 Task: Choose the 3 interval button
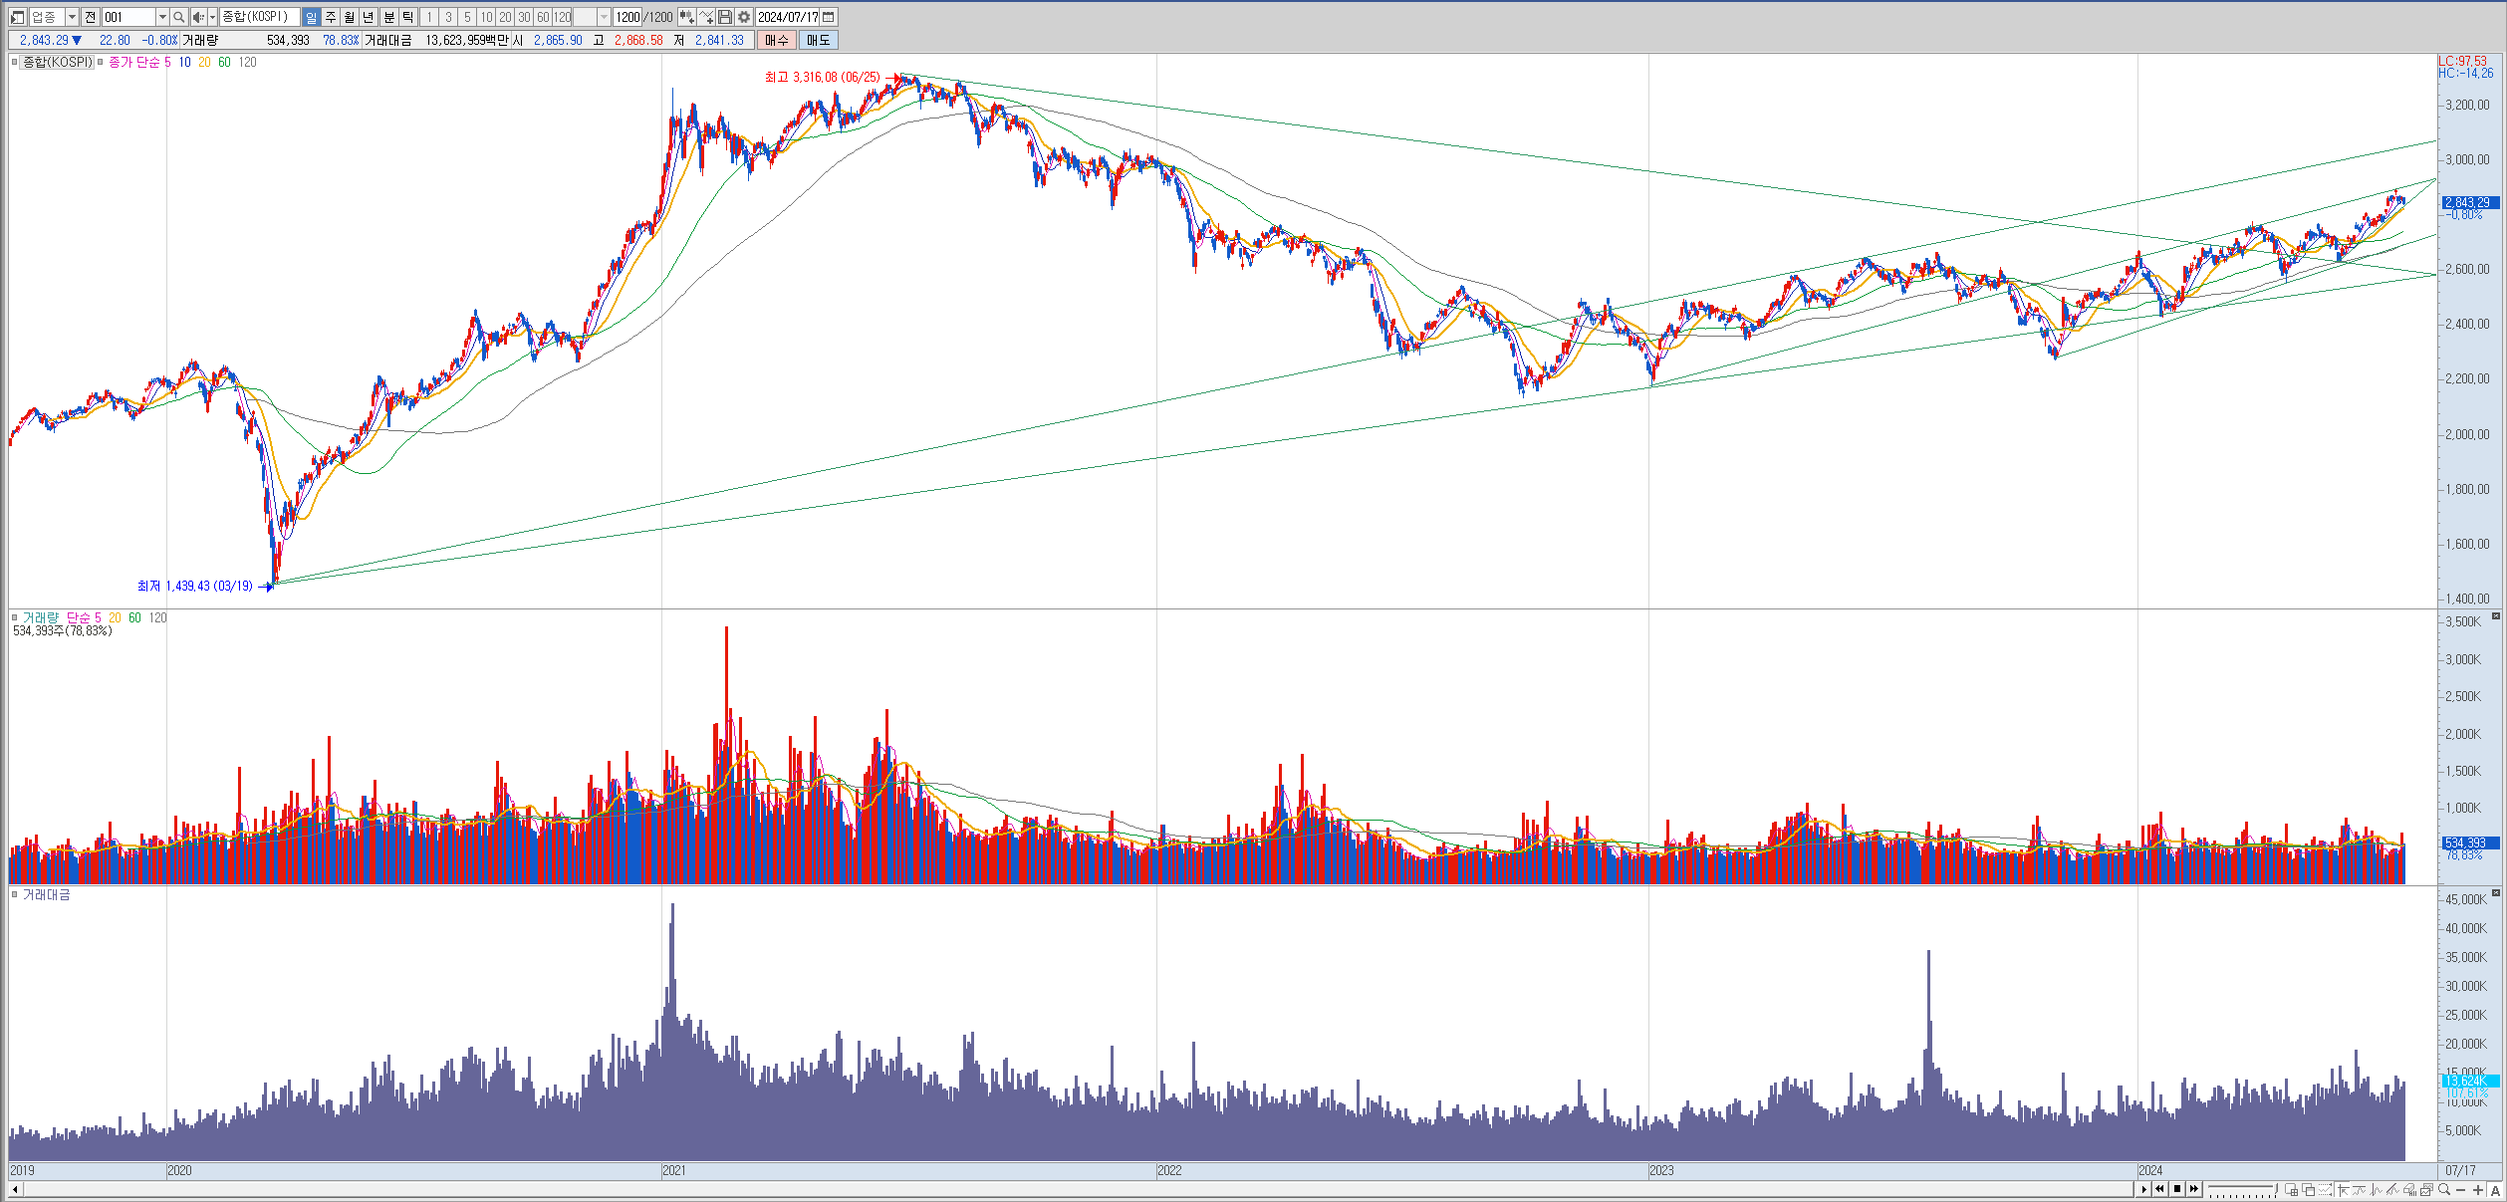click(448, 17)
